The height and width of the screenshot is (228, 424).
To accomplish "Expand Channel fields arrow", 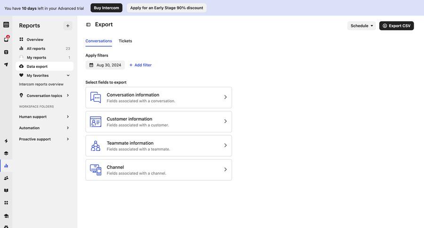I will [226, 169].
